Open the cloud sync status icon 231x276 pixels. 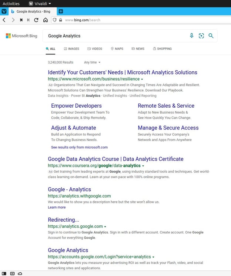[20, 273]
